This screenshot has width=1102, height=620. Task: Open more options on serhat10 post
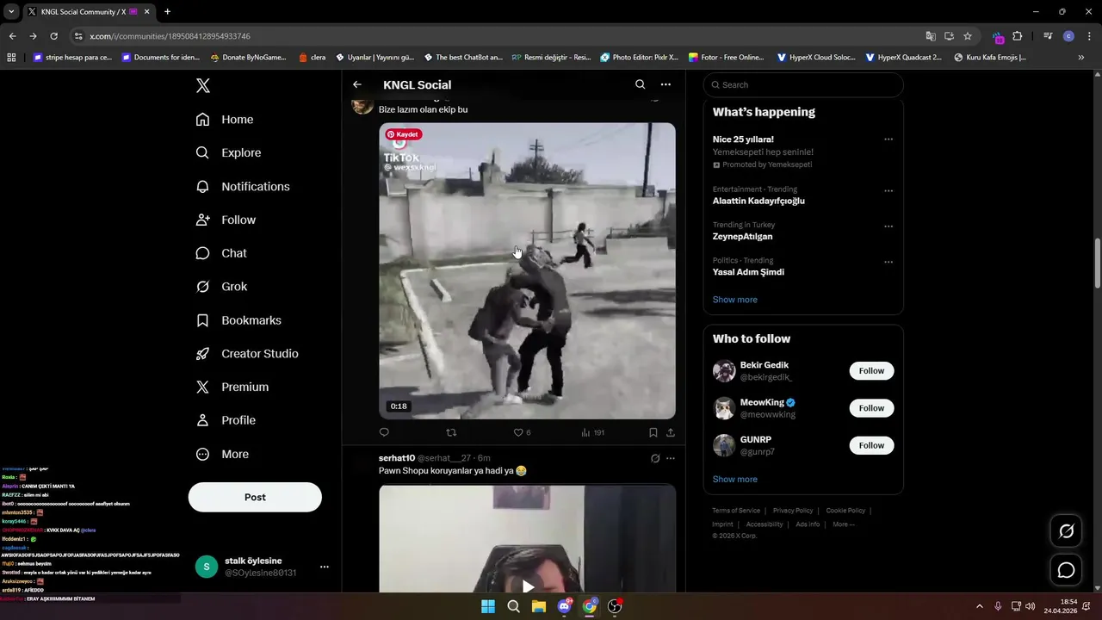point(671,458)
